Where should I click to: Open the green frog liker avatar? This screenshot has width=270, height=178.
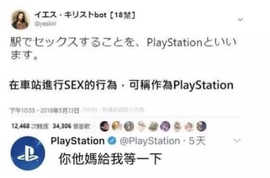click(x=153, y=127)
